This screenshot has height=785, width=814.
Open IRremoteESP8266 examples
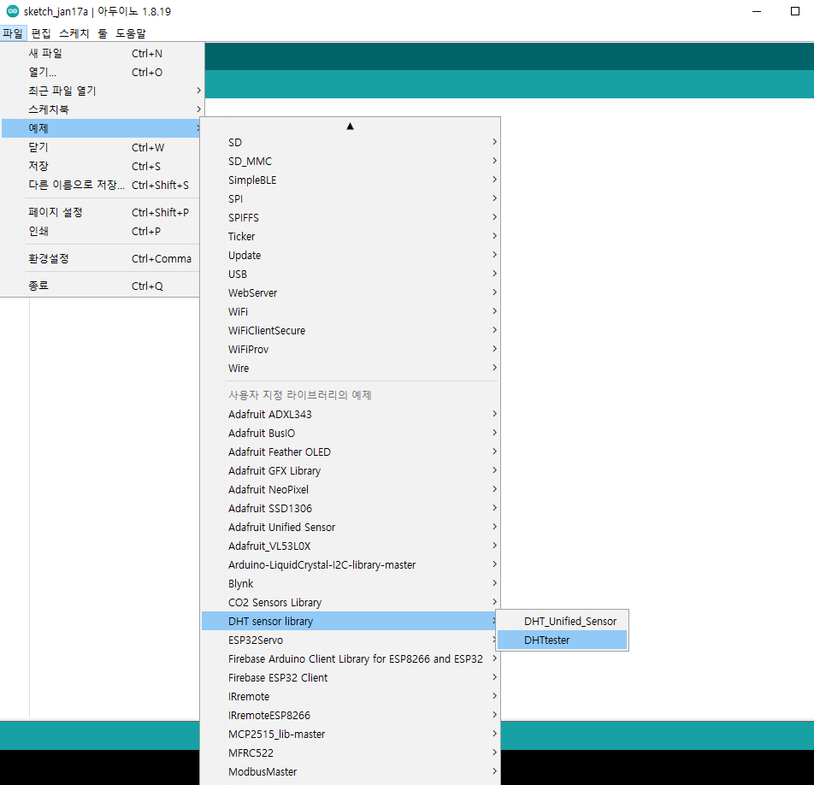point(351,716)
